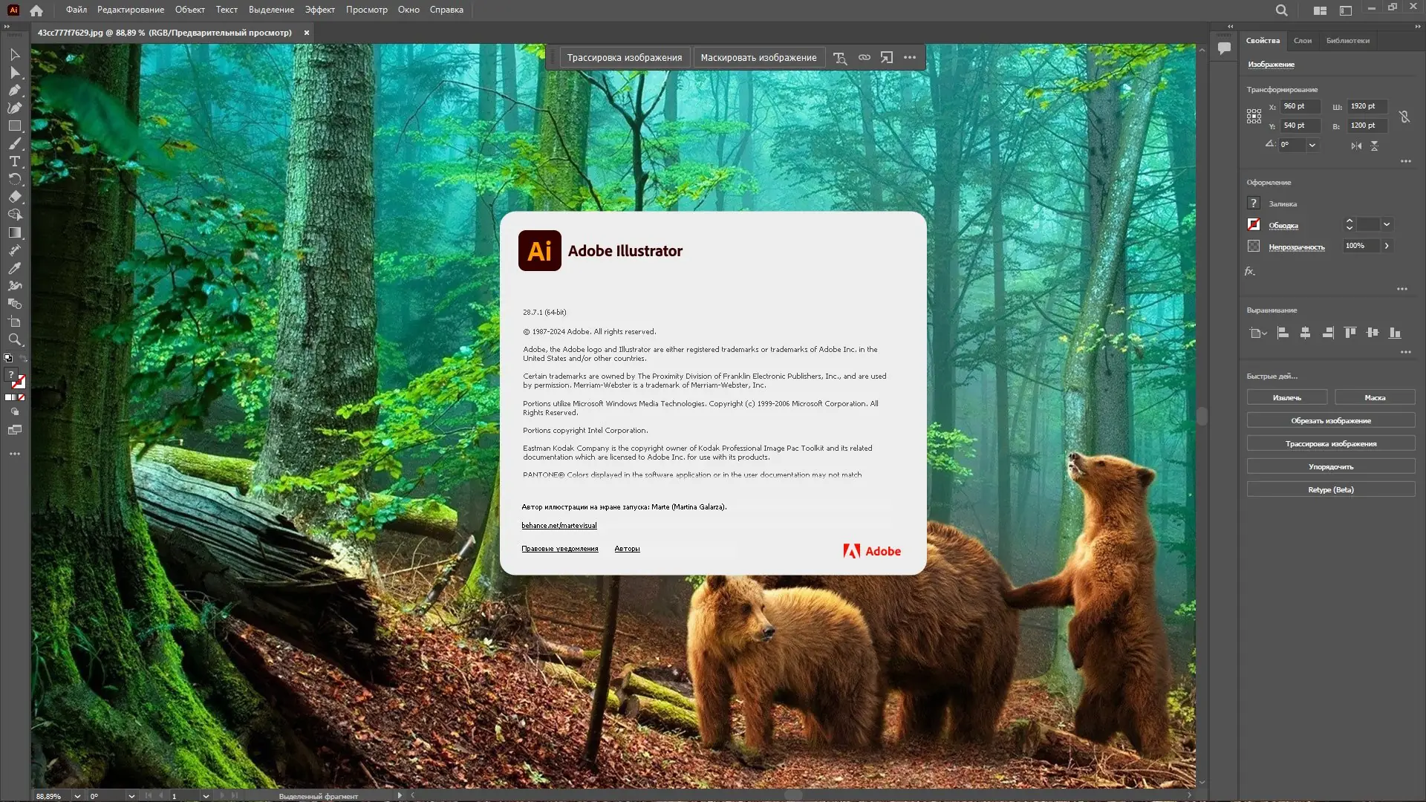
Task: Open the behance.net/martevisual link
Action: [x=559, y=526]
